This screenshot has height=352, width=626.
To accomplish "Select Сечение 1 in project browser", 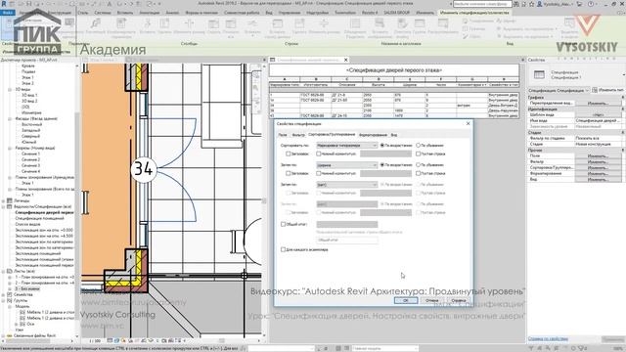I will click(x=30, y=154).
